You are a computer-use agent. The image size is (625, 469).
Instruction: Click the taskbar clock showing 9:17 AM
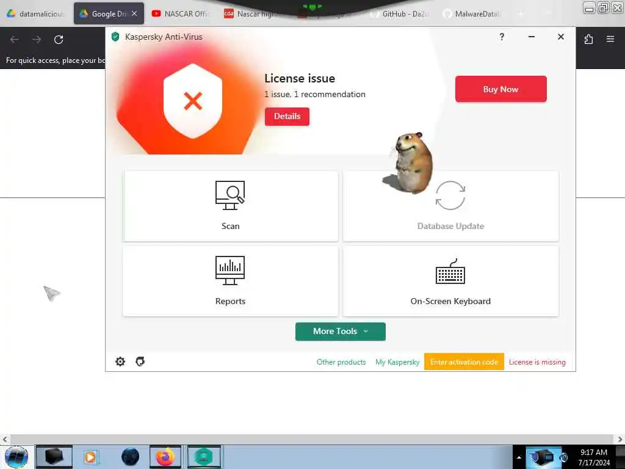point(594,457)
